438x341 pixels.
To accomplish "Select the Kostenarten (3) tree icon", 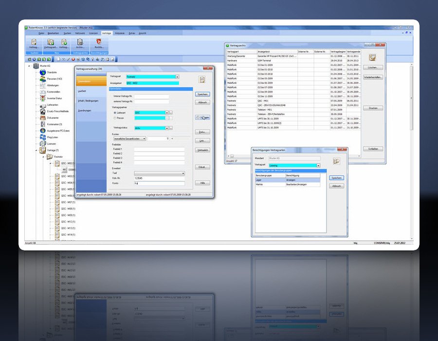I will pyautogui.click(x=43, y=124).
